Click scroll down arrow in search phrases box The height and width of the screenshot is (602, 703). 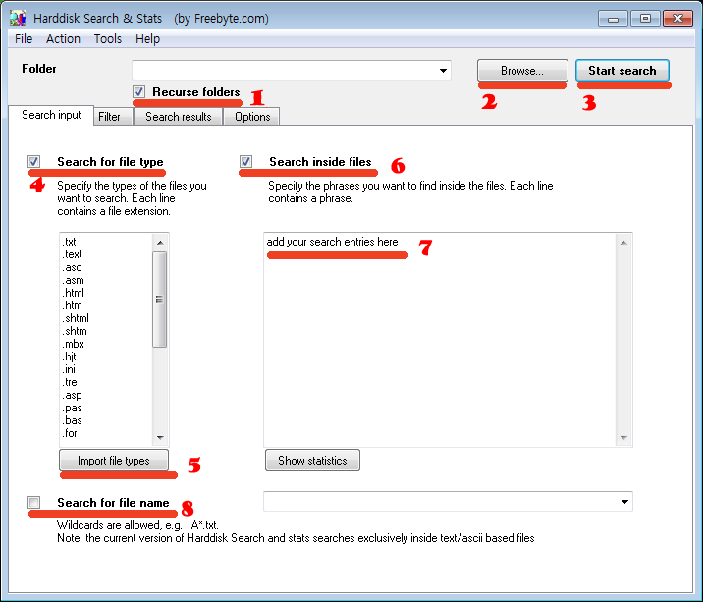623,437
